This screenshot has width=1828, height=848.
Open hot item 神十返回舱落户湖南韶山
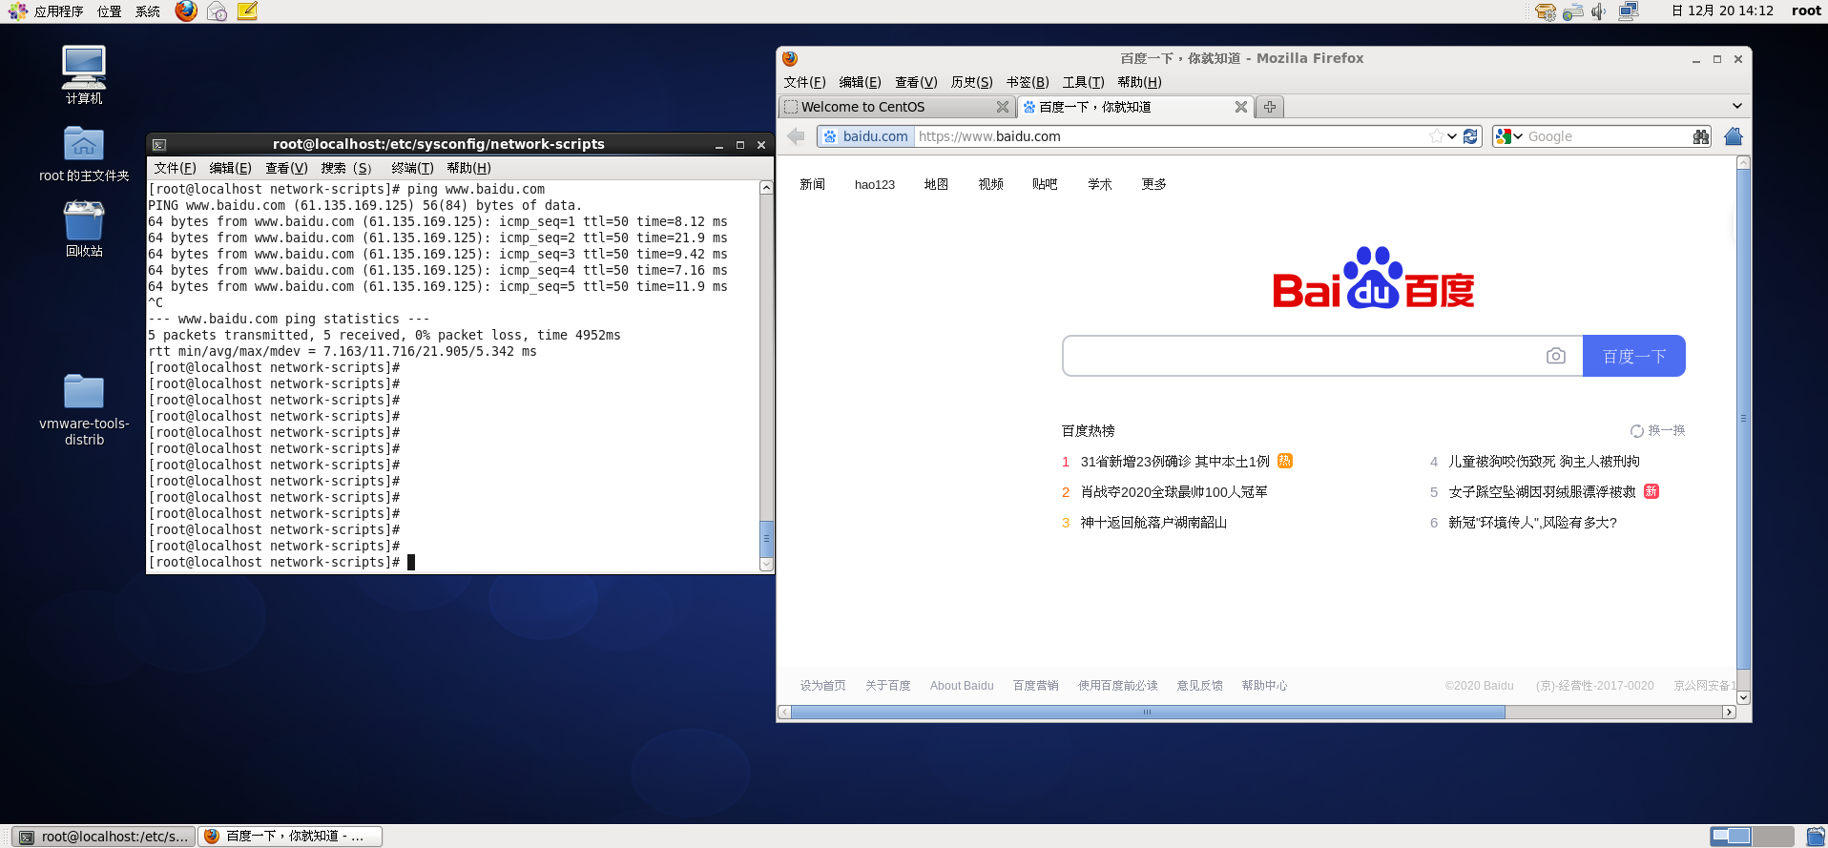click(x=1153, y=523)
